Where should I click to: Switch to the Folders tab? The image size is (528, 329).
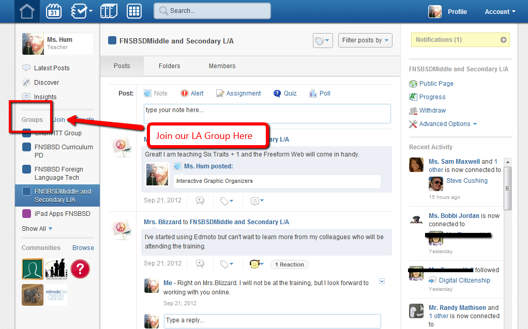click(170, 66)
